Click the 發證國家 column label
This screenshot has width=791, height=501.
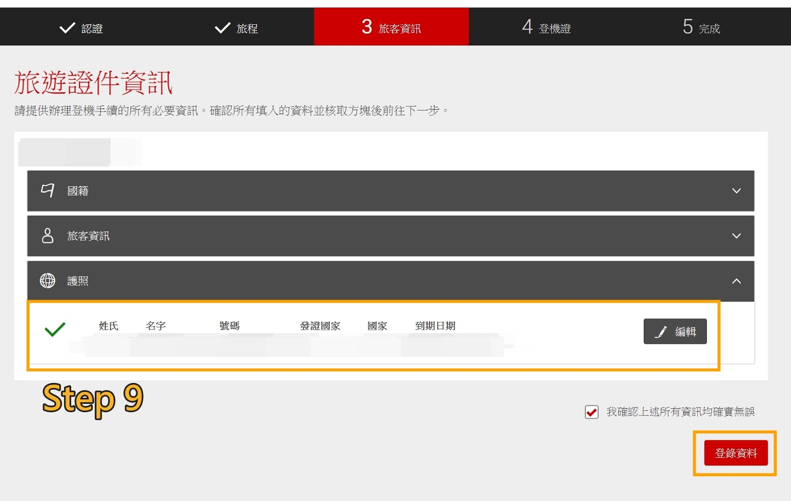point(320,326)
